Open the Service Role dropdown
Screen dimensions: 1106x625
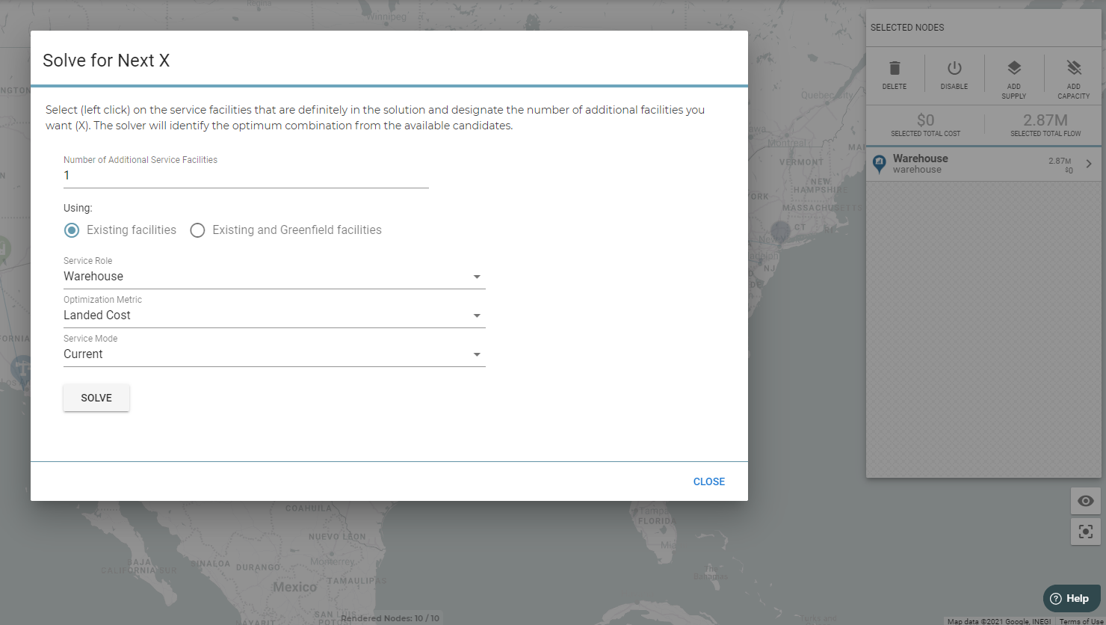(x=274, y=277)
